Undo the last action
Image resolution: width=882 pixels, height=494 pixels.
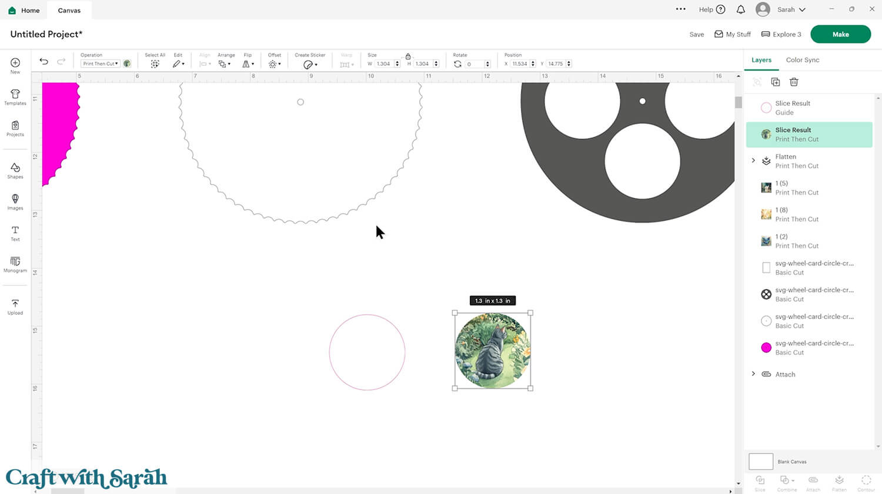point(44,62)
